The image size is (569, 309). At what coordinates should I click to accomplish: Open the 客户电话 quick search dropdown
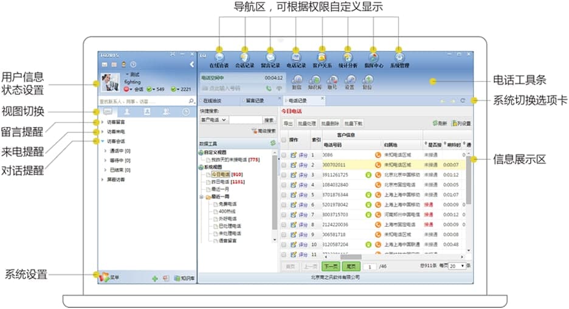tap(213, 120)
